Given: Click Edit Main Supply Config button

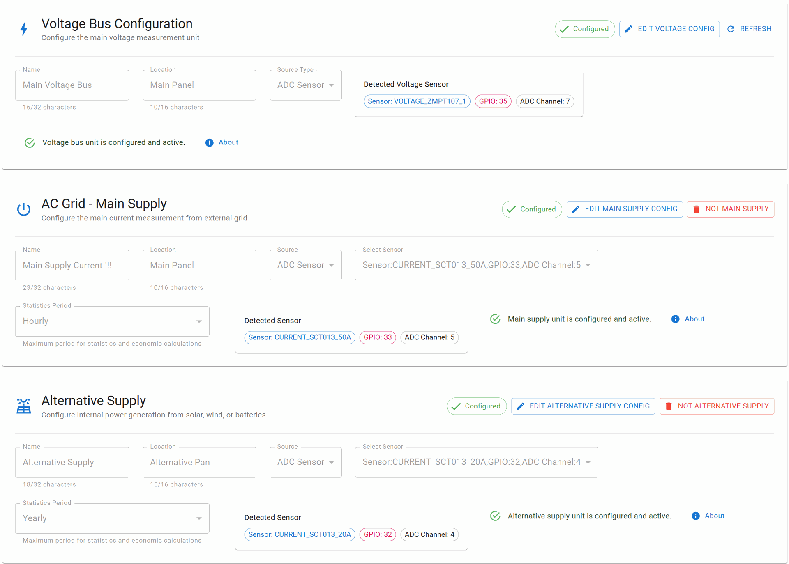Looking at the screenshot, I should point(625,209).
